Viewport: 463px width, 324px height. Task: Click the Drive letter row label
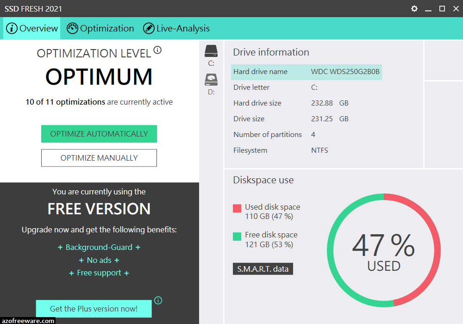tap(251, 87)
